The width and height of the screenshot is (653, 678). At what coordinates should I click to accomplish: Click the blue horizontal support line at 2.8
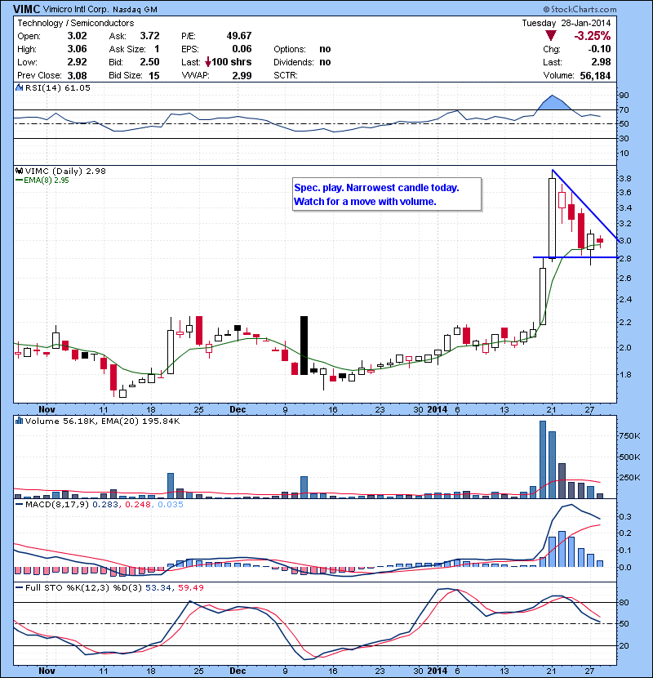pos(575,257)
